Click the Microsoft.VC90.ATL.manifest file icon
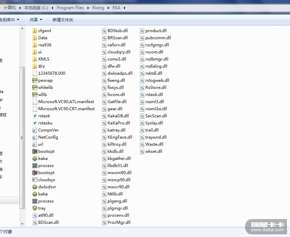 coord(35,102)
